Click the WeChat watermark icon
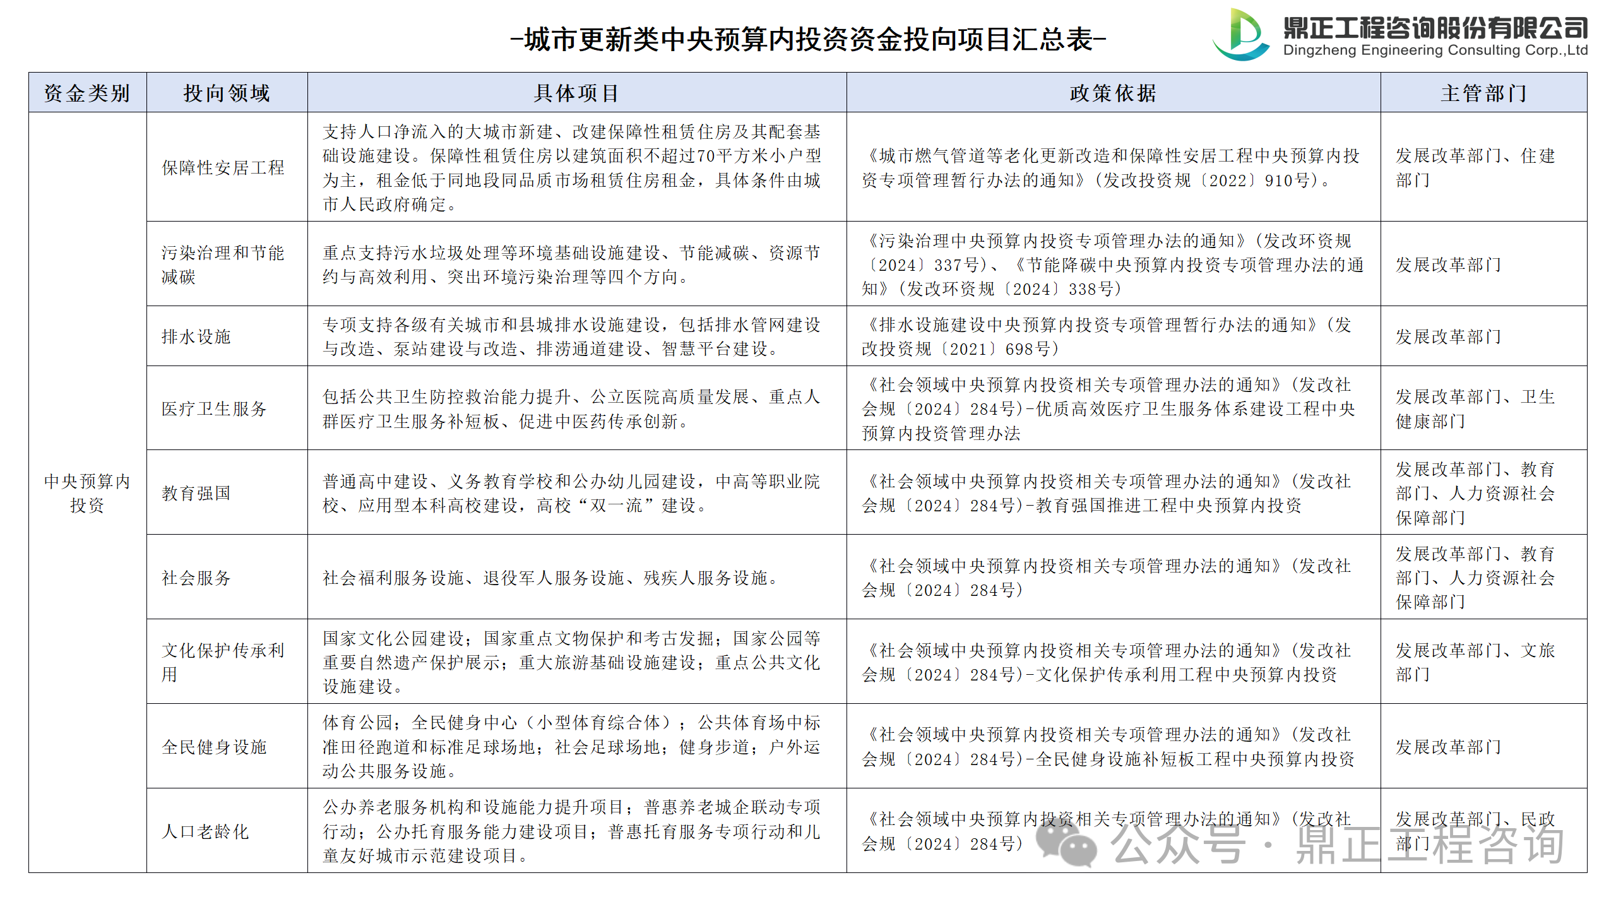This screenshot has width=1616, height=909. (1066, 844)
